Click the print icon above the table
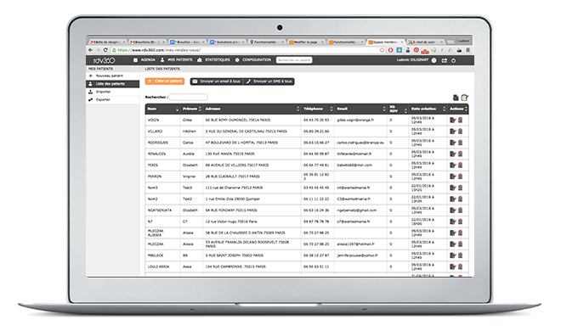This screenshot has width=578, height=331. click(456, 98)
